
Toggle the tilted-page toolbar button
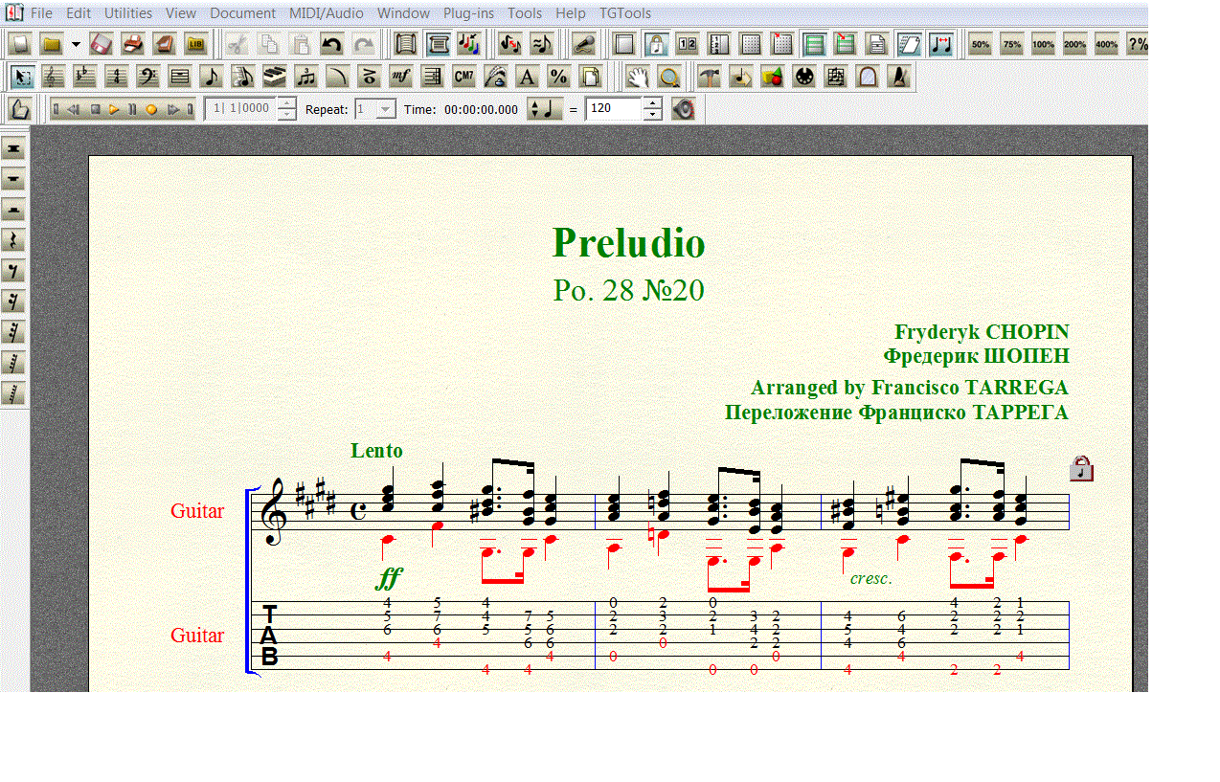tap(909, 44)
